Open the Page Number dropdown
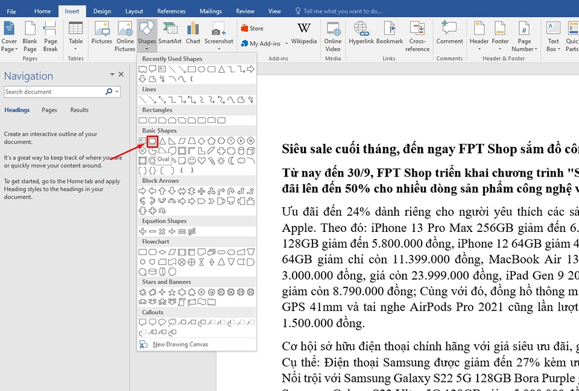The width and height of the screenshot is (579, 391). click(x=524, y=36)
